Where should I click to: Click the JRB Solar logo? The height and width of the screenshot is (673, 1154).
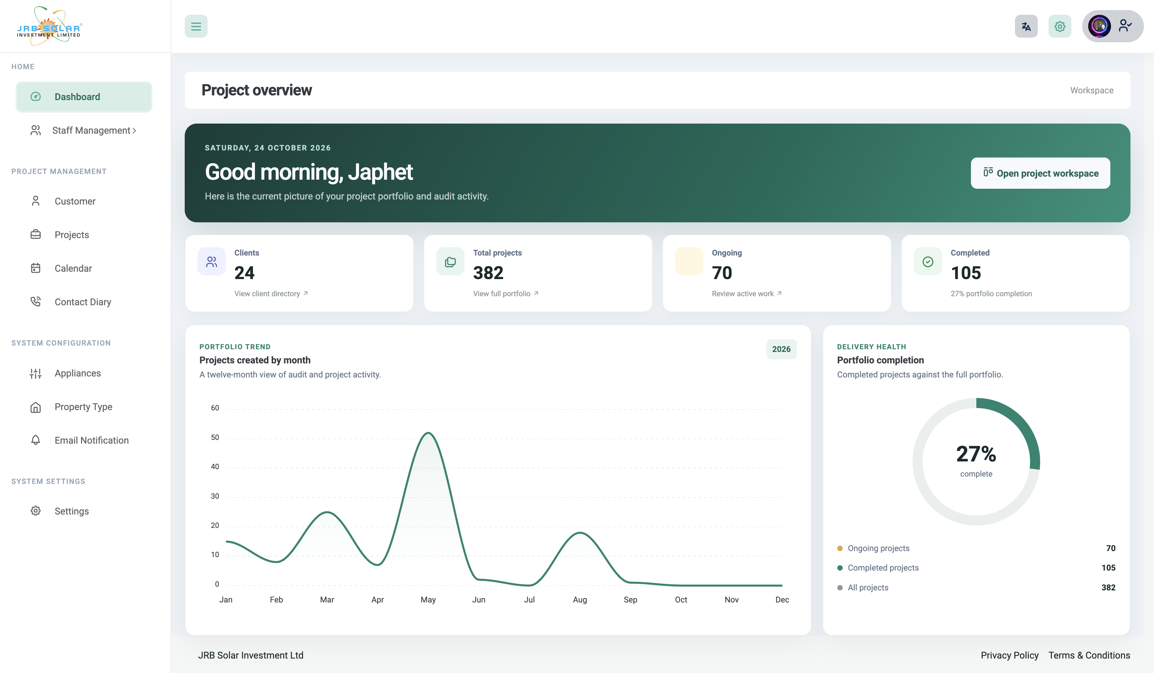coord(49,26)
